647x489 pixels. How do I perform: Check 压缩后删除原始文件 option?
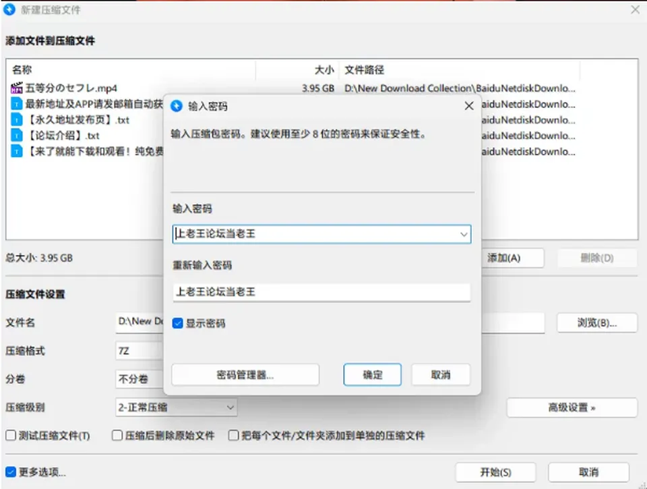tap(117, 435)
